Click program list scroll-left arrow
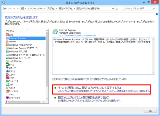The width and height of the screenshot is (160, 116). tap(6, 102)
